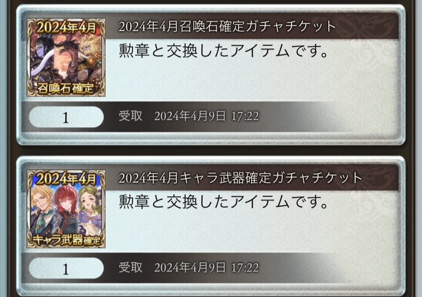422x297 pixels.
Task: Click 受取 label of the character weapon ticket
Action: [130, 268]
